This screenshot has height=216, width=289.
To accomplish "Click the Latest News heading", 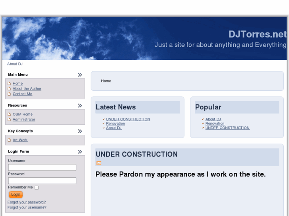I will [116, 107].
